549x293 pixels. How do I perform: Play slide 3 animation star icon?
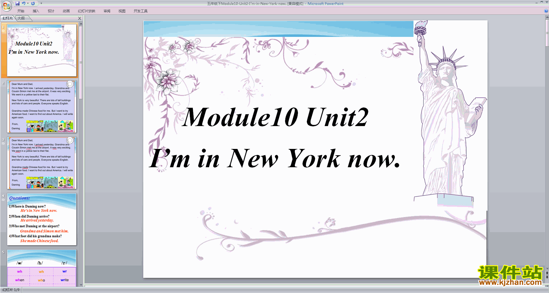(x=3, y=143)
